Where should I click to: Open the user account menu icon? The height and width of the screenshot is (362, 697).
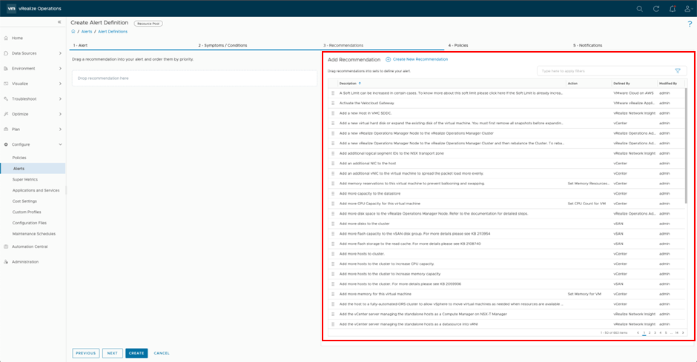[x=688, y=8]
